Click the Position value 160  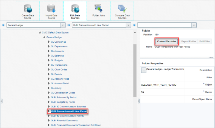click(157, 35)
